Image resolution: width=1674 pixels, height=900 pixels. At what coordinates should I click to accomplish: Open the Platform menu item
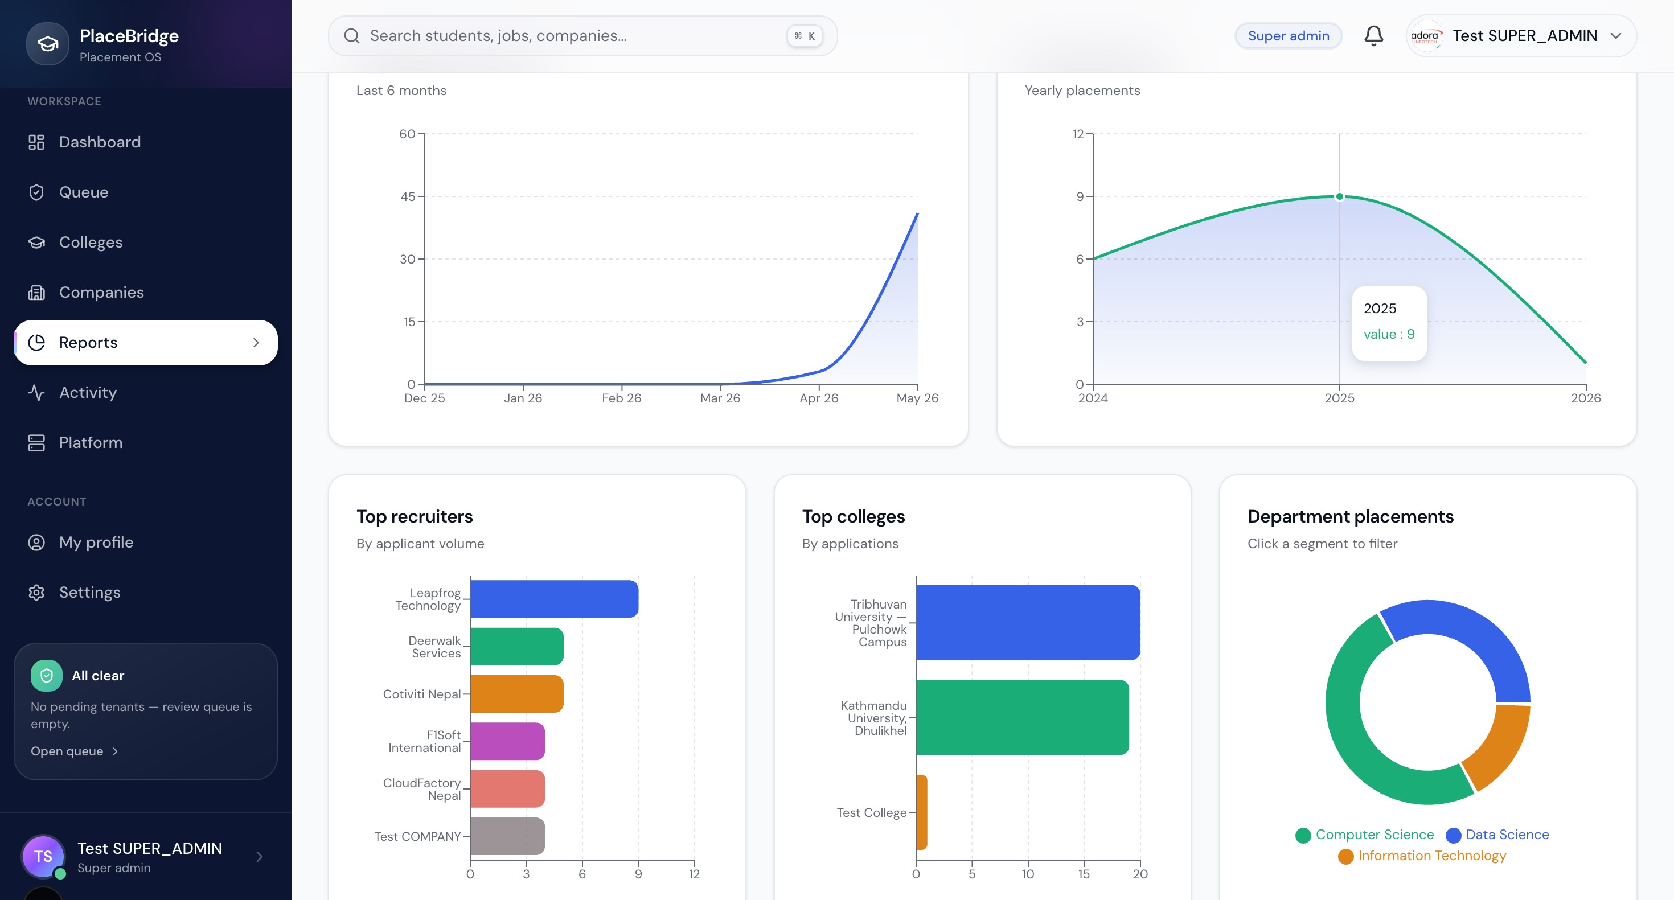[x=146, y=442]
